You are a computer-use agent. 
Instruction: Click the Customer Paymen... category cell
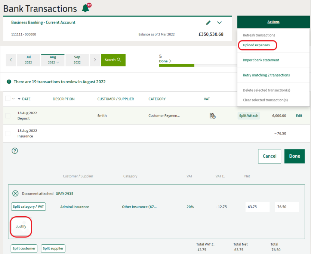pyautogui.click(x=164, y=116)
